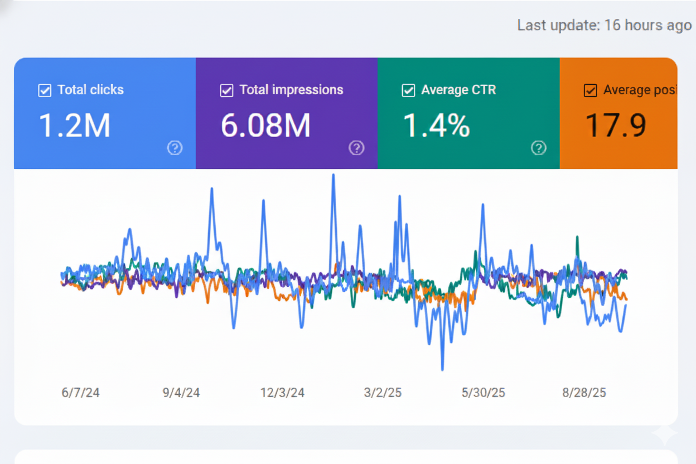Toggle the Total impressions checkbox
This screenshot has width=696, height=464.
(x=226, y=90)
